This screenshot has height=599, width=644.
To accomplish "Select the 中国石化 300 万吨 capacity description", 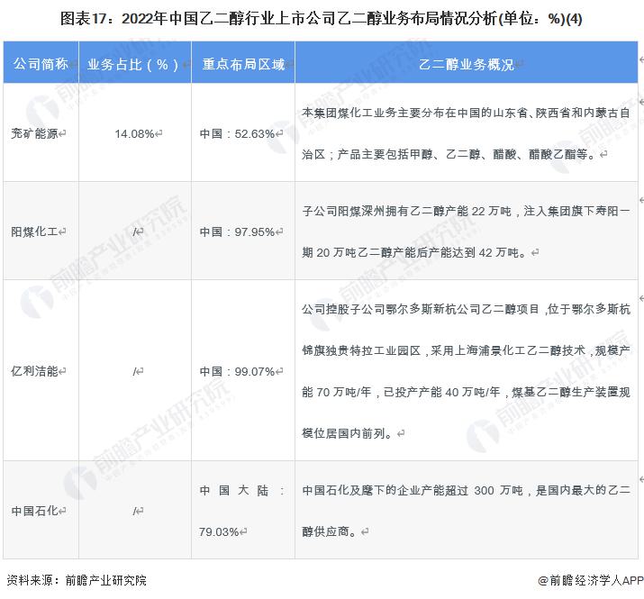I will pyautogui.click(x=467, y=511).
